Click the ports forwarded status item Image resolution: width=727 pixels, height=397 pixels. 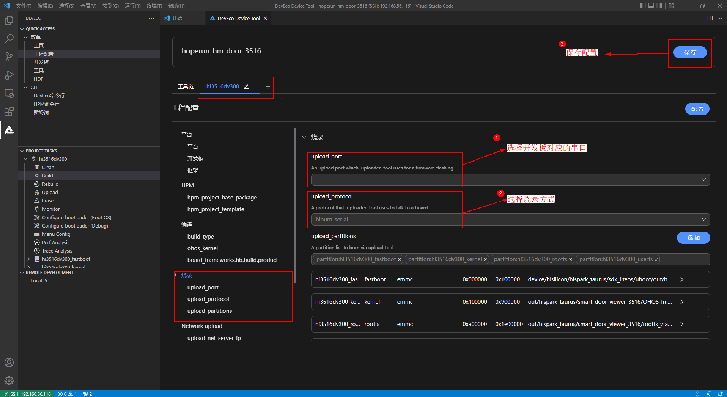click(88, 394)
